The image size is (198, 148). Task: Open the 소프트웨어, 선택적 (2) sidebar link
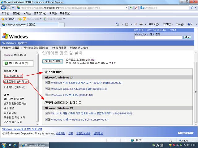tap(16, 82)
